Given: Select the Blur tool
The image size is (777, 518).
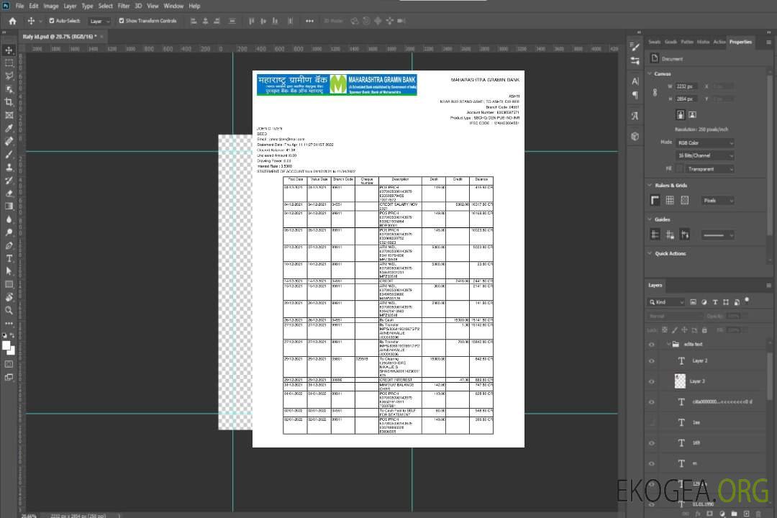Looking at the screenshot, I should [x=9, y=219].
